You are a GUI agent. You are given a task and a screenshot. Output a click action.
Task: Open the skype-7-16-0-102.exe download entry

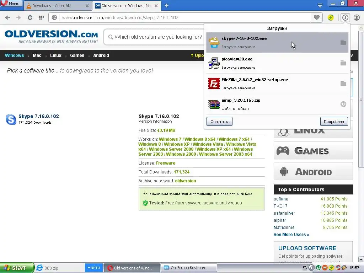point(277,43)
